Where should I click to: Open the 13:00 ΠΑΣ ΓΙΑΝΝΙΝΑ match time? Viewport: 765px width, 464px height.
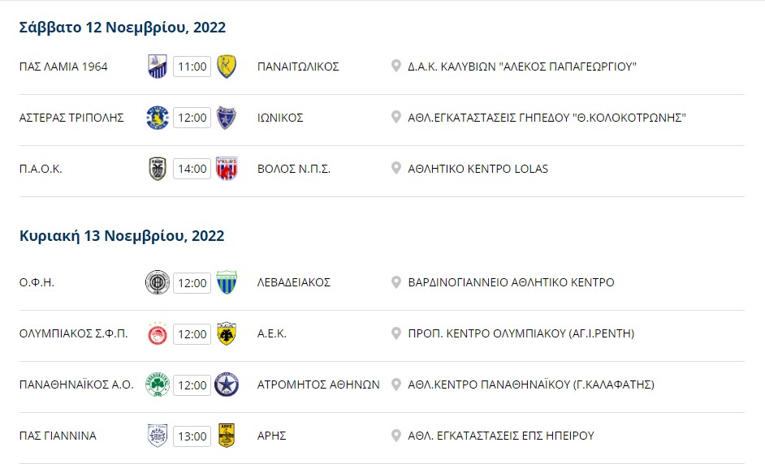click(x=192, y=436)
